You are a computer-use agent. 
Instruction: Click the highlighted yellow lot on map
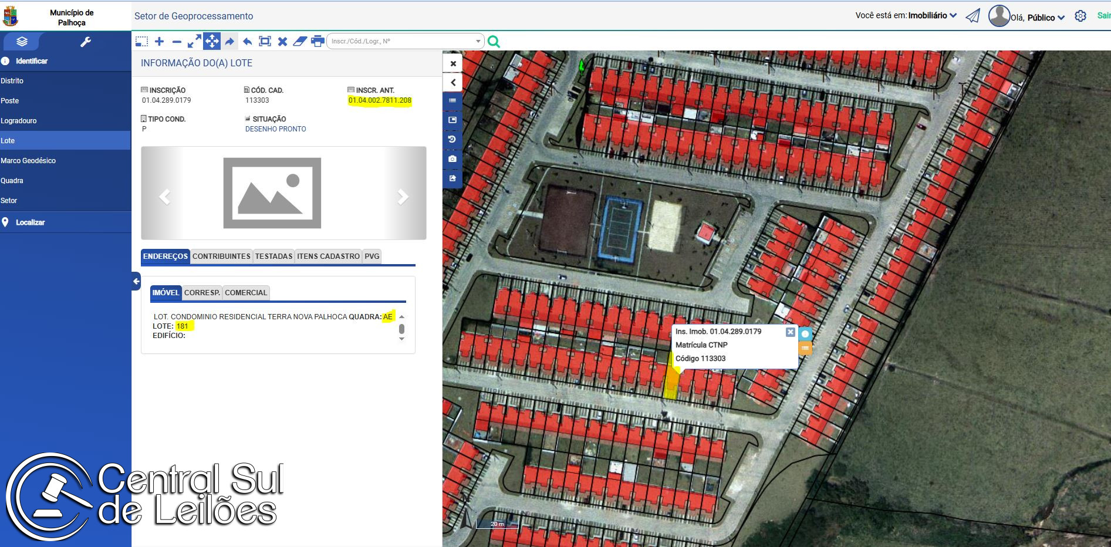tap(671, 383)
